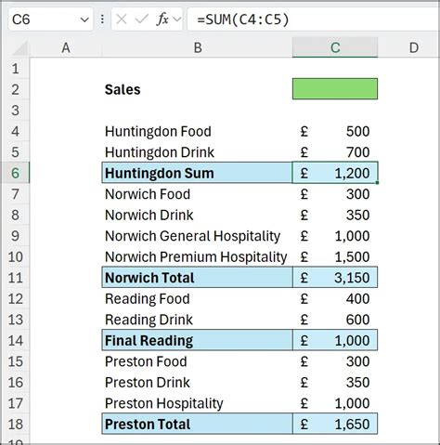
Task: Select the 'Huntingdon Food' cell
Action: pyautogui.click(x=198, y=131)
